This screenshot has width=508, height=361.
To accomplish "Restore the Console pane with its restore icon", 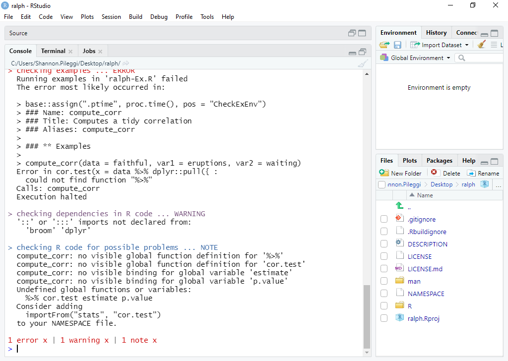I will 363,52.
